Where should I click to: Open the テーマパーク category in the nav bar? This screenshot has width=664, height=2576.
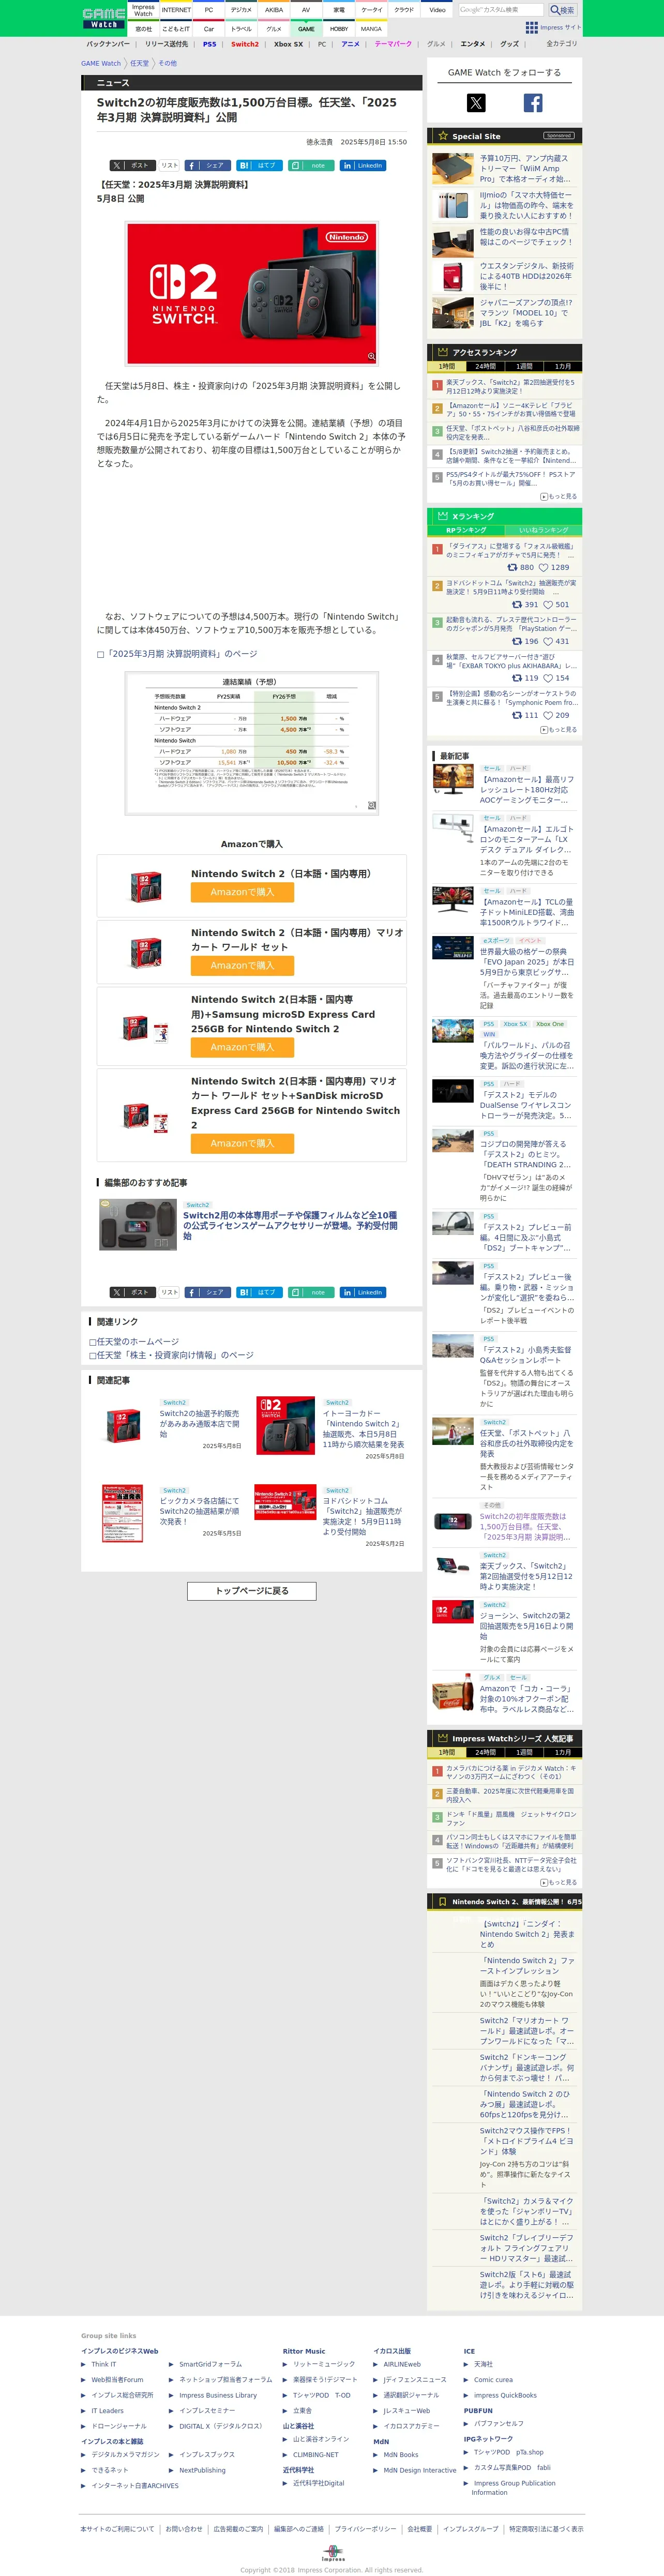point(393,44)
